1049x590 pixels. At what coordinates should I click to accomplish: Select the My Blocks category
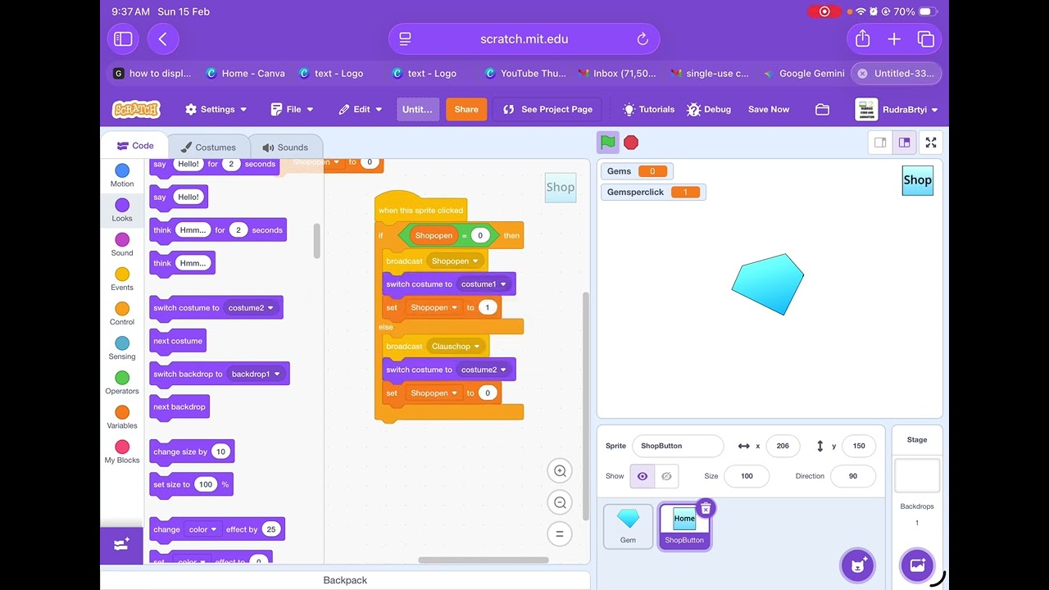pyautogui.click(x=122, y=451)
